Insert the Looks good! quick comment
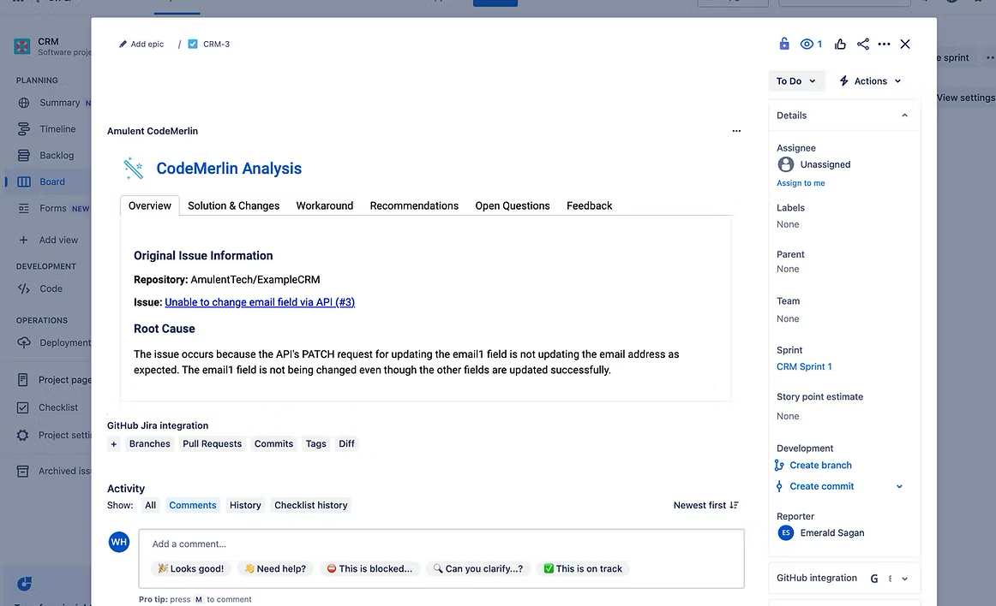 coord(191,569)
